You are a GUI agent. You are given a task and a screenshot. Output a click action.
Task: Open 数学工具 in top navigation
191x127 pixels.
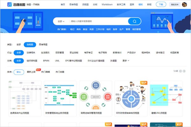click(121, 4)
